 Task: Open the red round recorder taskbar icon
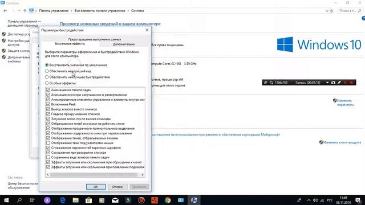point(141,200)
